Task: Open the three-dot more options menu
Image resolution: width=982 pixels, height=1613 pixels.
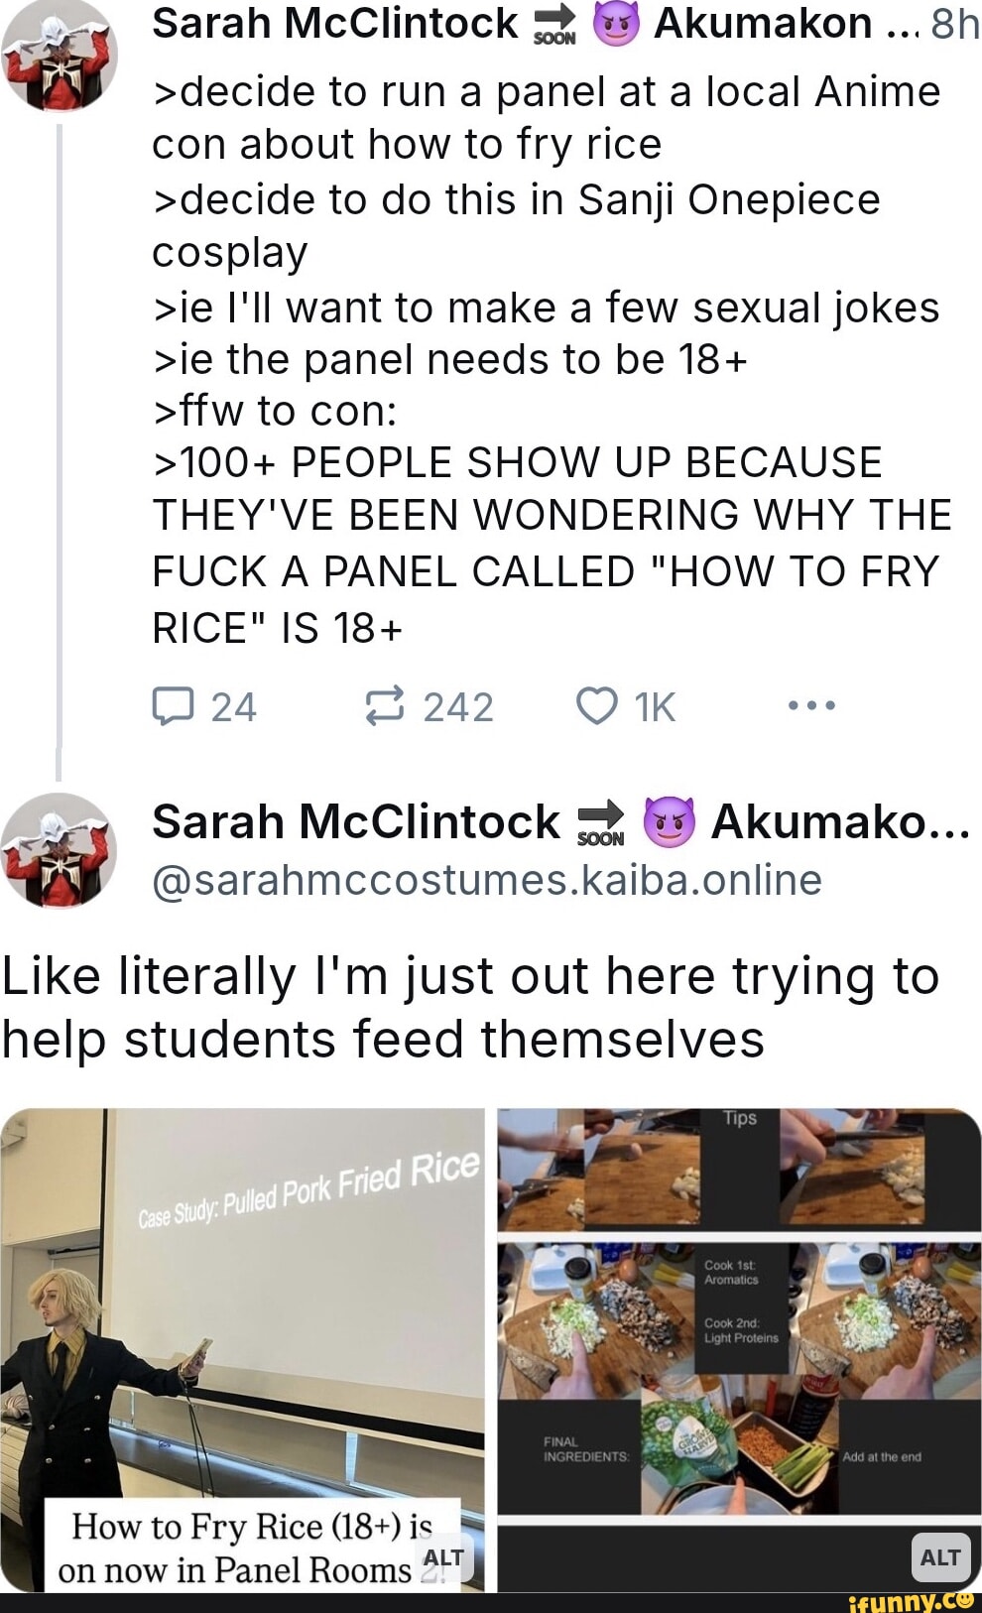Action: 811,705
